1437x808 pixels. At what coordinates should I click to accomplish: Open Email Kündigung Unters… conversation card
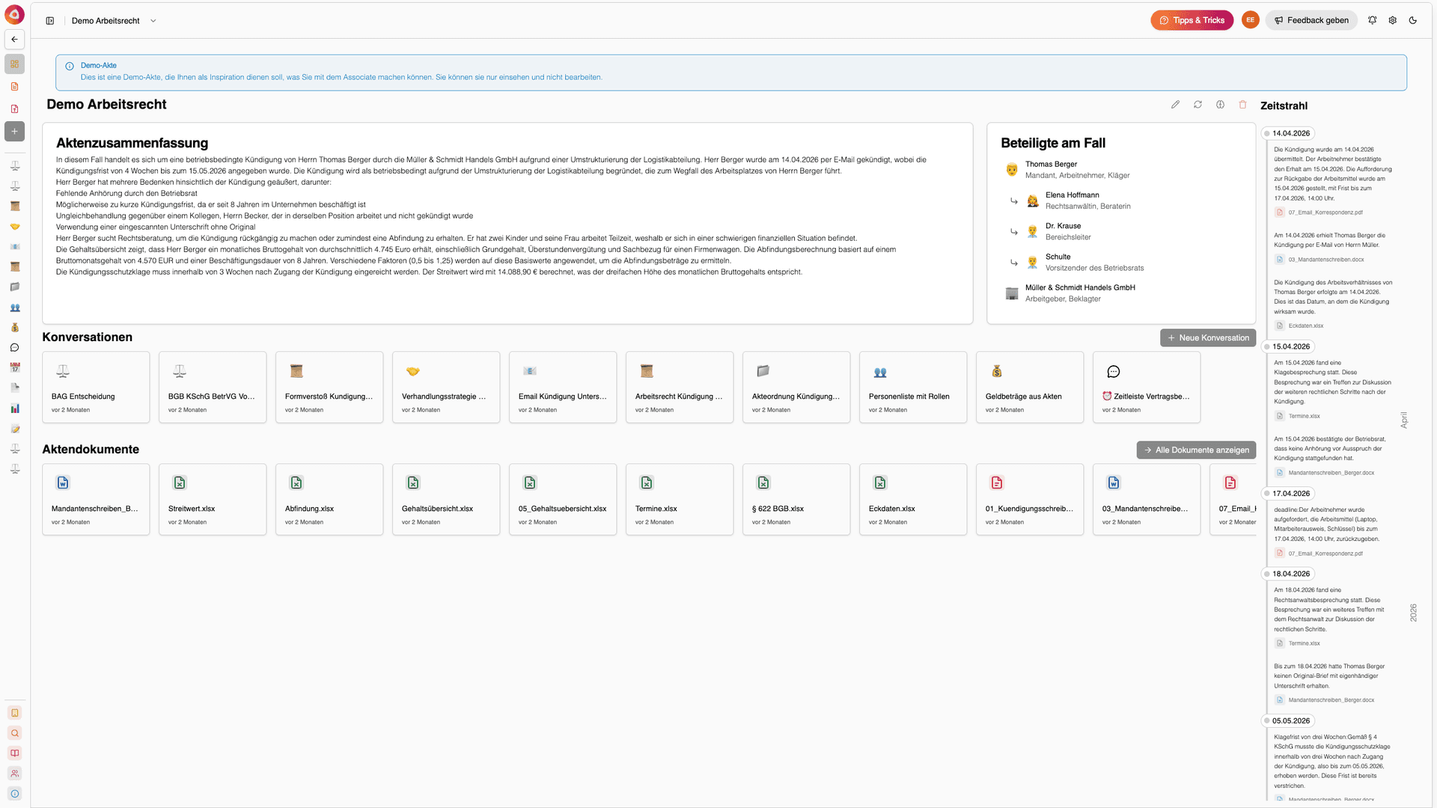pos(563,388)
